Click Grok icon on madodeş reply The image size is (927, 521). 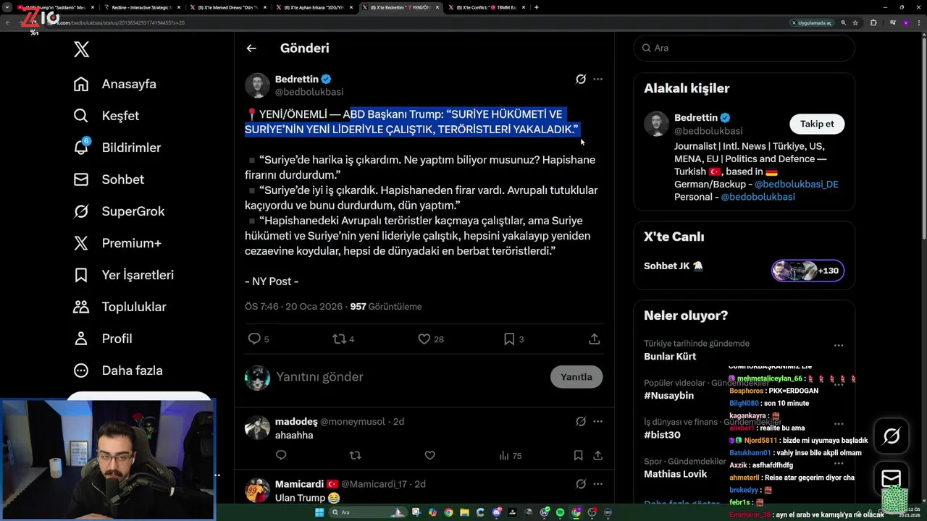(580, 421)
